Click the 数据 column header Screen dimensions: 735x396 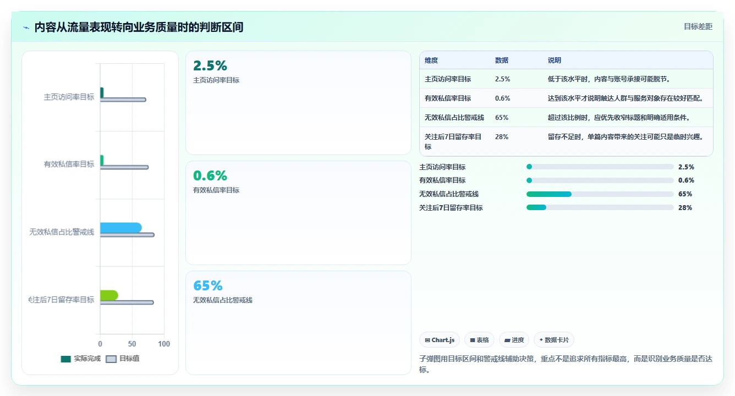point(502,60)
